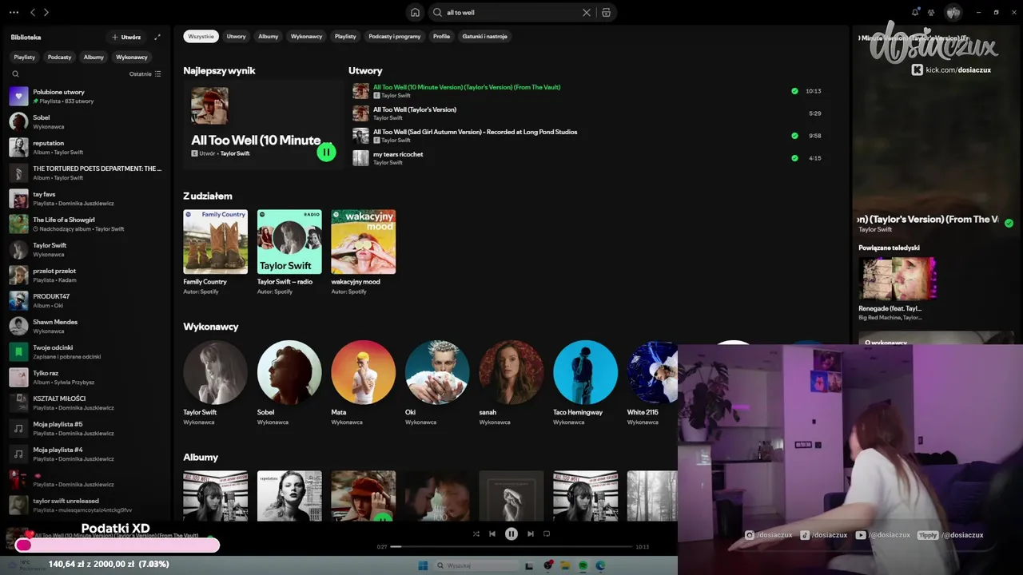Open the Ostatnie sort dropdown
Viewport: 1023px width, 575px height.
[x=145, y=73]
